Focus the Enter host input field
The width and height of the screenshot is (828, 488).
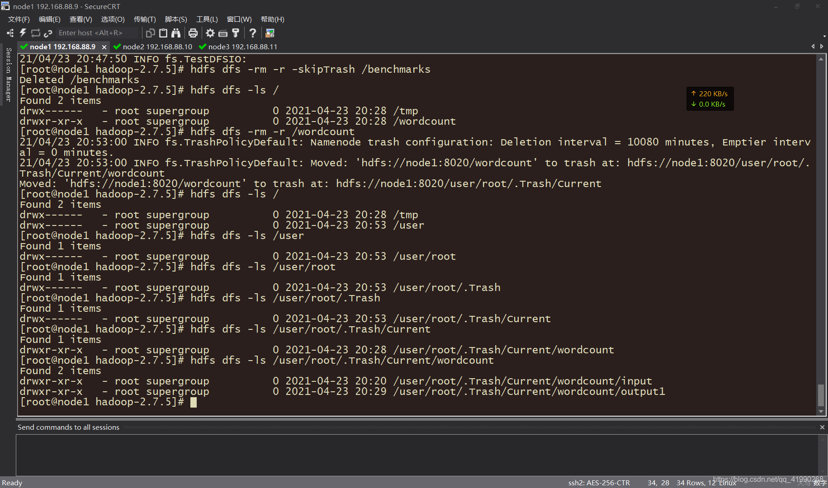click(x=97, y=33)
